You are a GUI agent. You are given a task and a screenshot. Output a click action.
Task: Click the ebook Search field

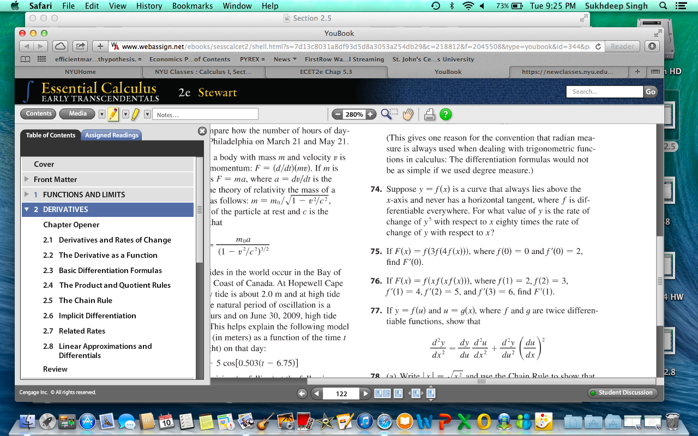605,92
